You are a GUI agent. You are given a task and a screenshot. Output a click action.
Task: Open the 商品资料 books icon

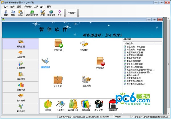pyautogui.click(x=86, y=106)
